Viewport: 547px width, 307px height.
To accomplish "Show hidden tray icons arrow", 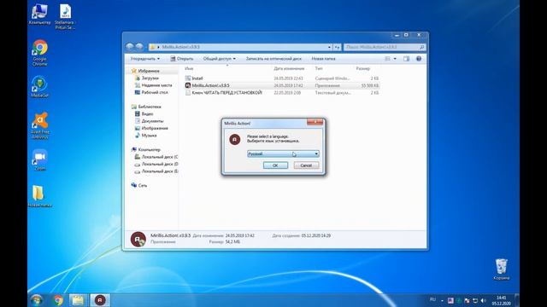I will [442, 300].
